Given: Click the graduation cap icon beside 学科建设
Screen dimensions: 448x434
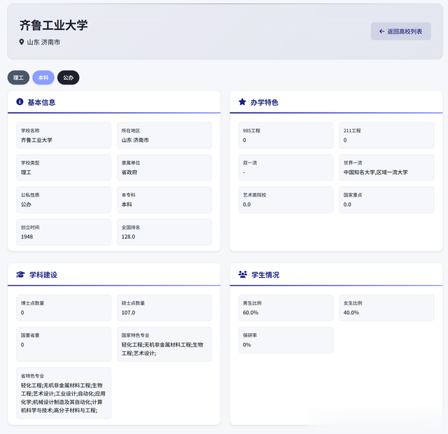Looking at the screenshot, I should 20,274.
